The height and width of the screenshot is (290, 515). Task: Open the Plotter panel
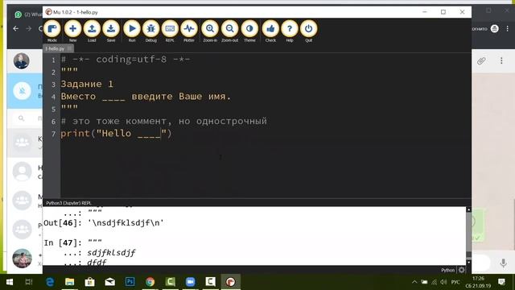[x=189, y=31]
